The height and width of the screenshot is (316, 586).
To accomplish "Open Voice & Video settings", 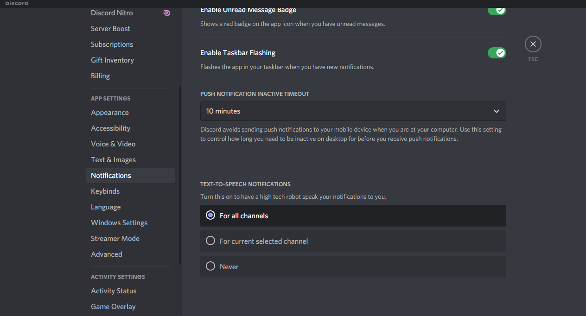I will point(113,144).
